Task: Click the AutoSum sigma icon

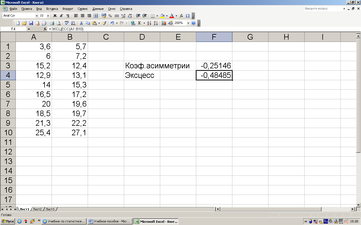Action: coord(139,23)
